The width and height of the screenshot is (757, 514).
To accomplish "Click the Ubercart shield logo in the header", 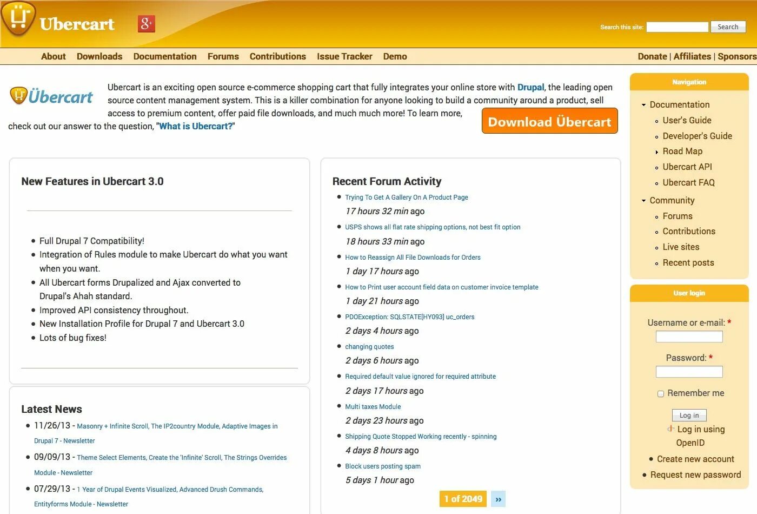I will click(18, 19).
